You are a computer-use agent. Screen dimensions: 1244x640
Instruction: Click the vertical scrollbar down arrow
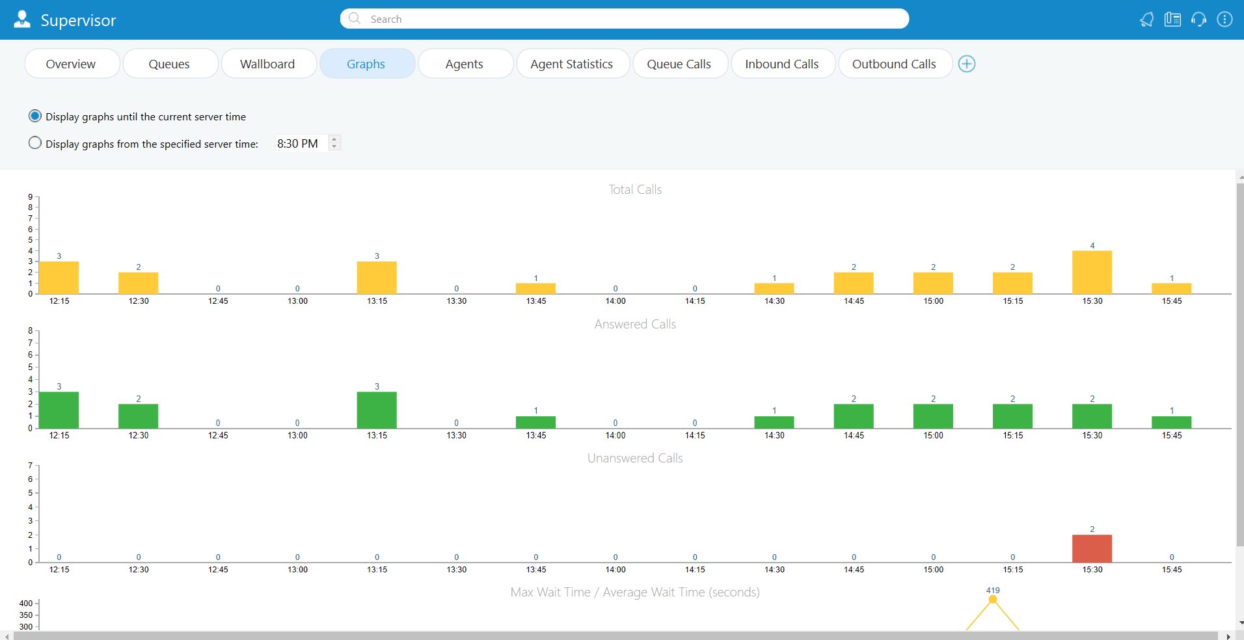pos(1240,623)
